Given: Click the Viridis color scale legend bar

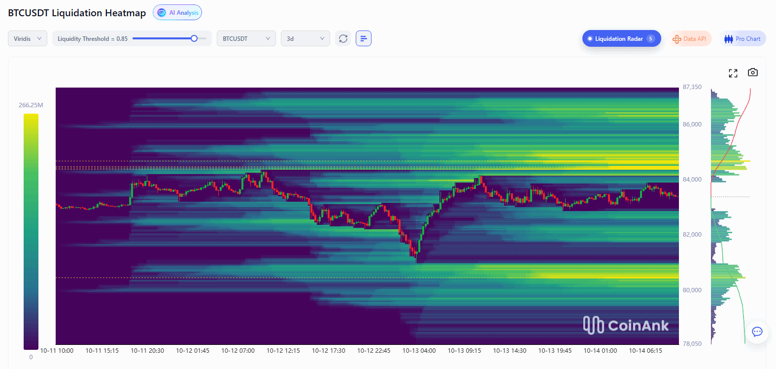Looking at the screenshot, I should pyautogui.click(x=31, y=231).
